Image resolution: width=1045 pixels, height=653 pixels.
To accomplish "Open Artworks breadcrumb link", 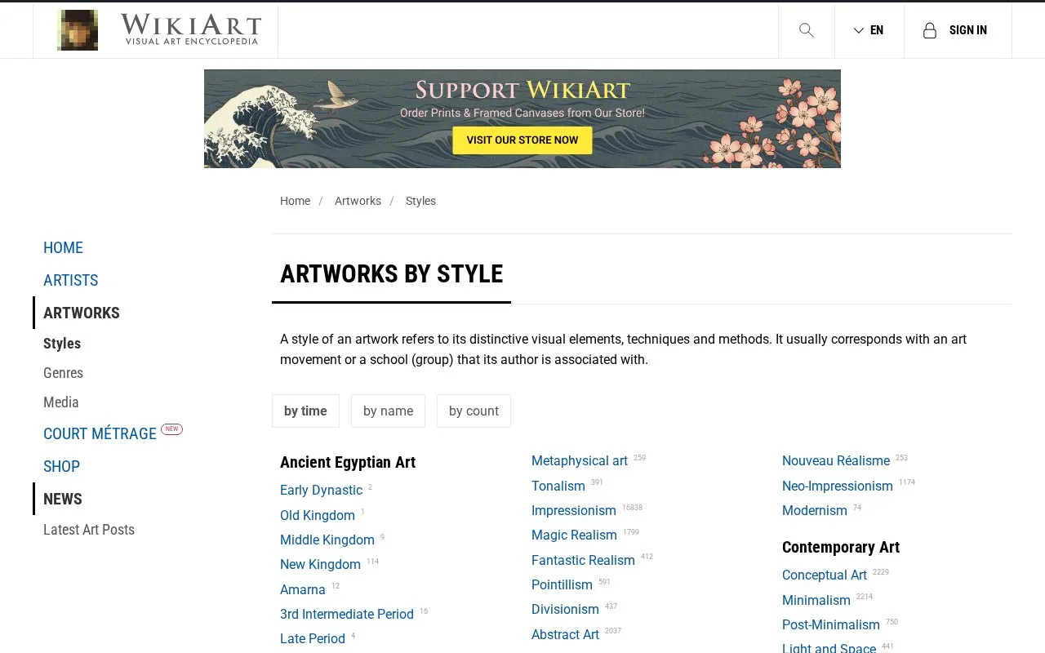I will (x=358, y=201).
